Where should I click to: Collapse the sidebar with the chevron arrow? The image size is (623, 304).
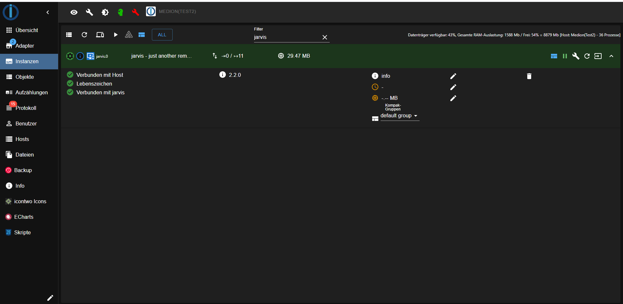pyautogui.click(x=48, y=12)
